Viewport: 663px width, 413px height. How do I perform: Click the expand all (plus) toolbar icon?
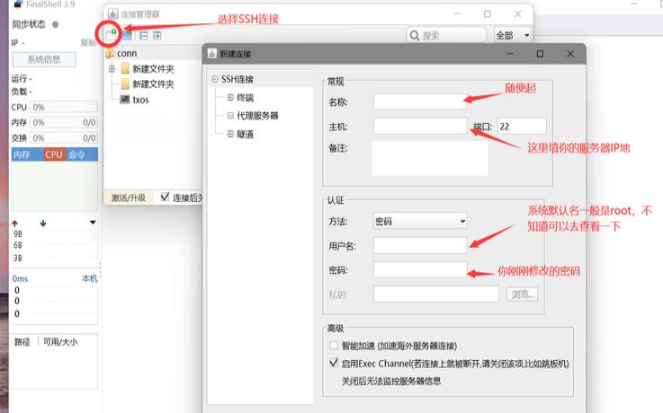pyautogui.click(x=157, y=36)
